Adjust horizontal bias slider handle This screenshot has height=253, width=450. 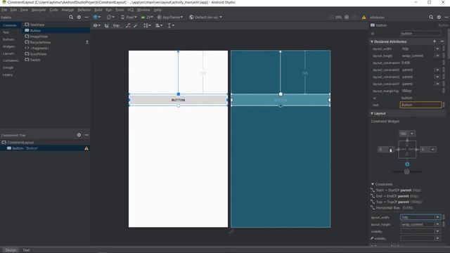click(406, 171)
